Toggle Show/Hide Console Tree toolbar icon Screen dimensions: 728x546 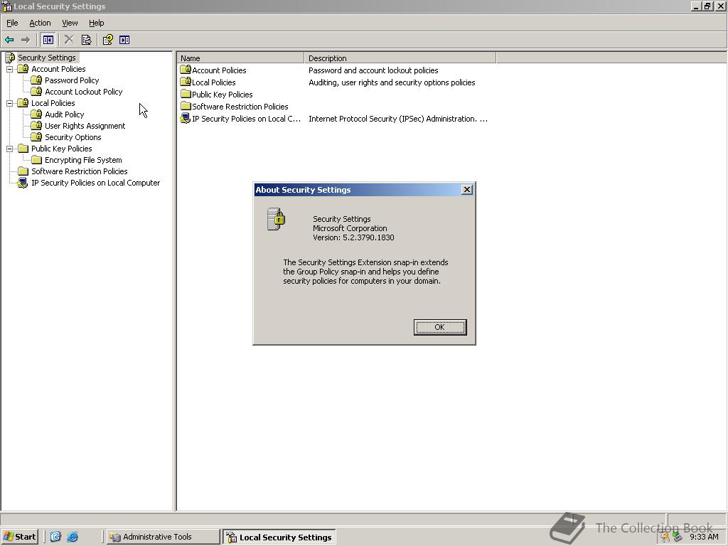click(48, 40)
